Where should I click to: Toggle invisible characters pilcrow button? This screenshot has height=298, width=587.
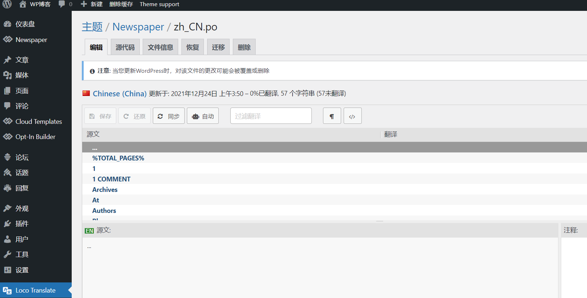pyautogui.click(x=332, y=116)
